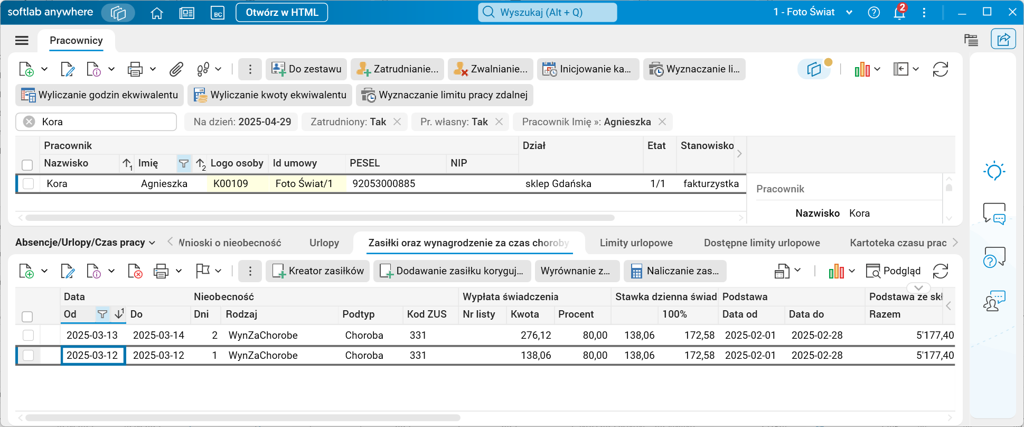Click the share icon at top right
The height and width of the screenshot is (427, 1024).
pyautogui.click(x=1003, y=39)
